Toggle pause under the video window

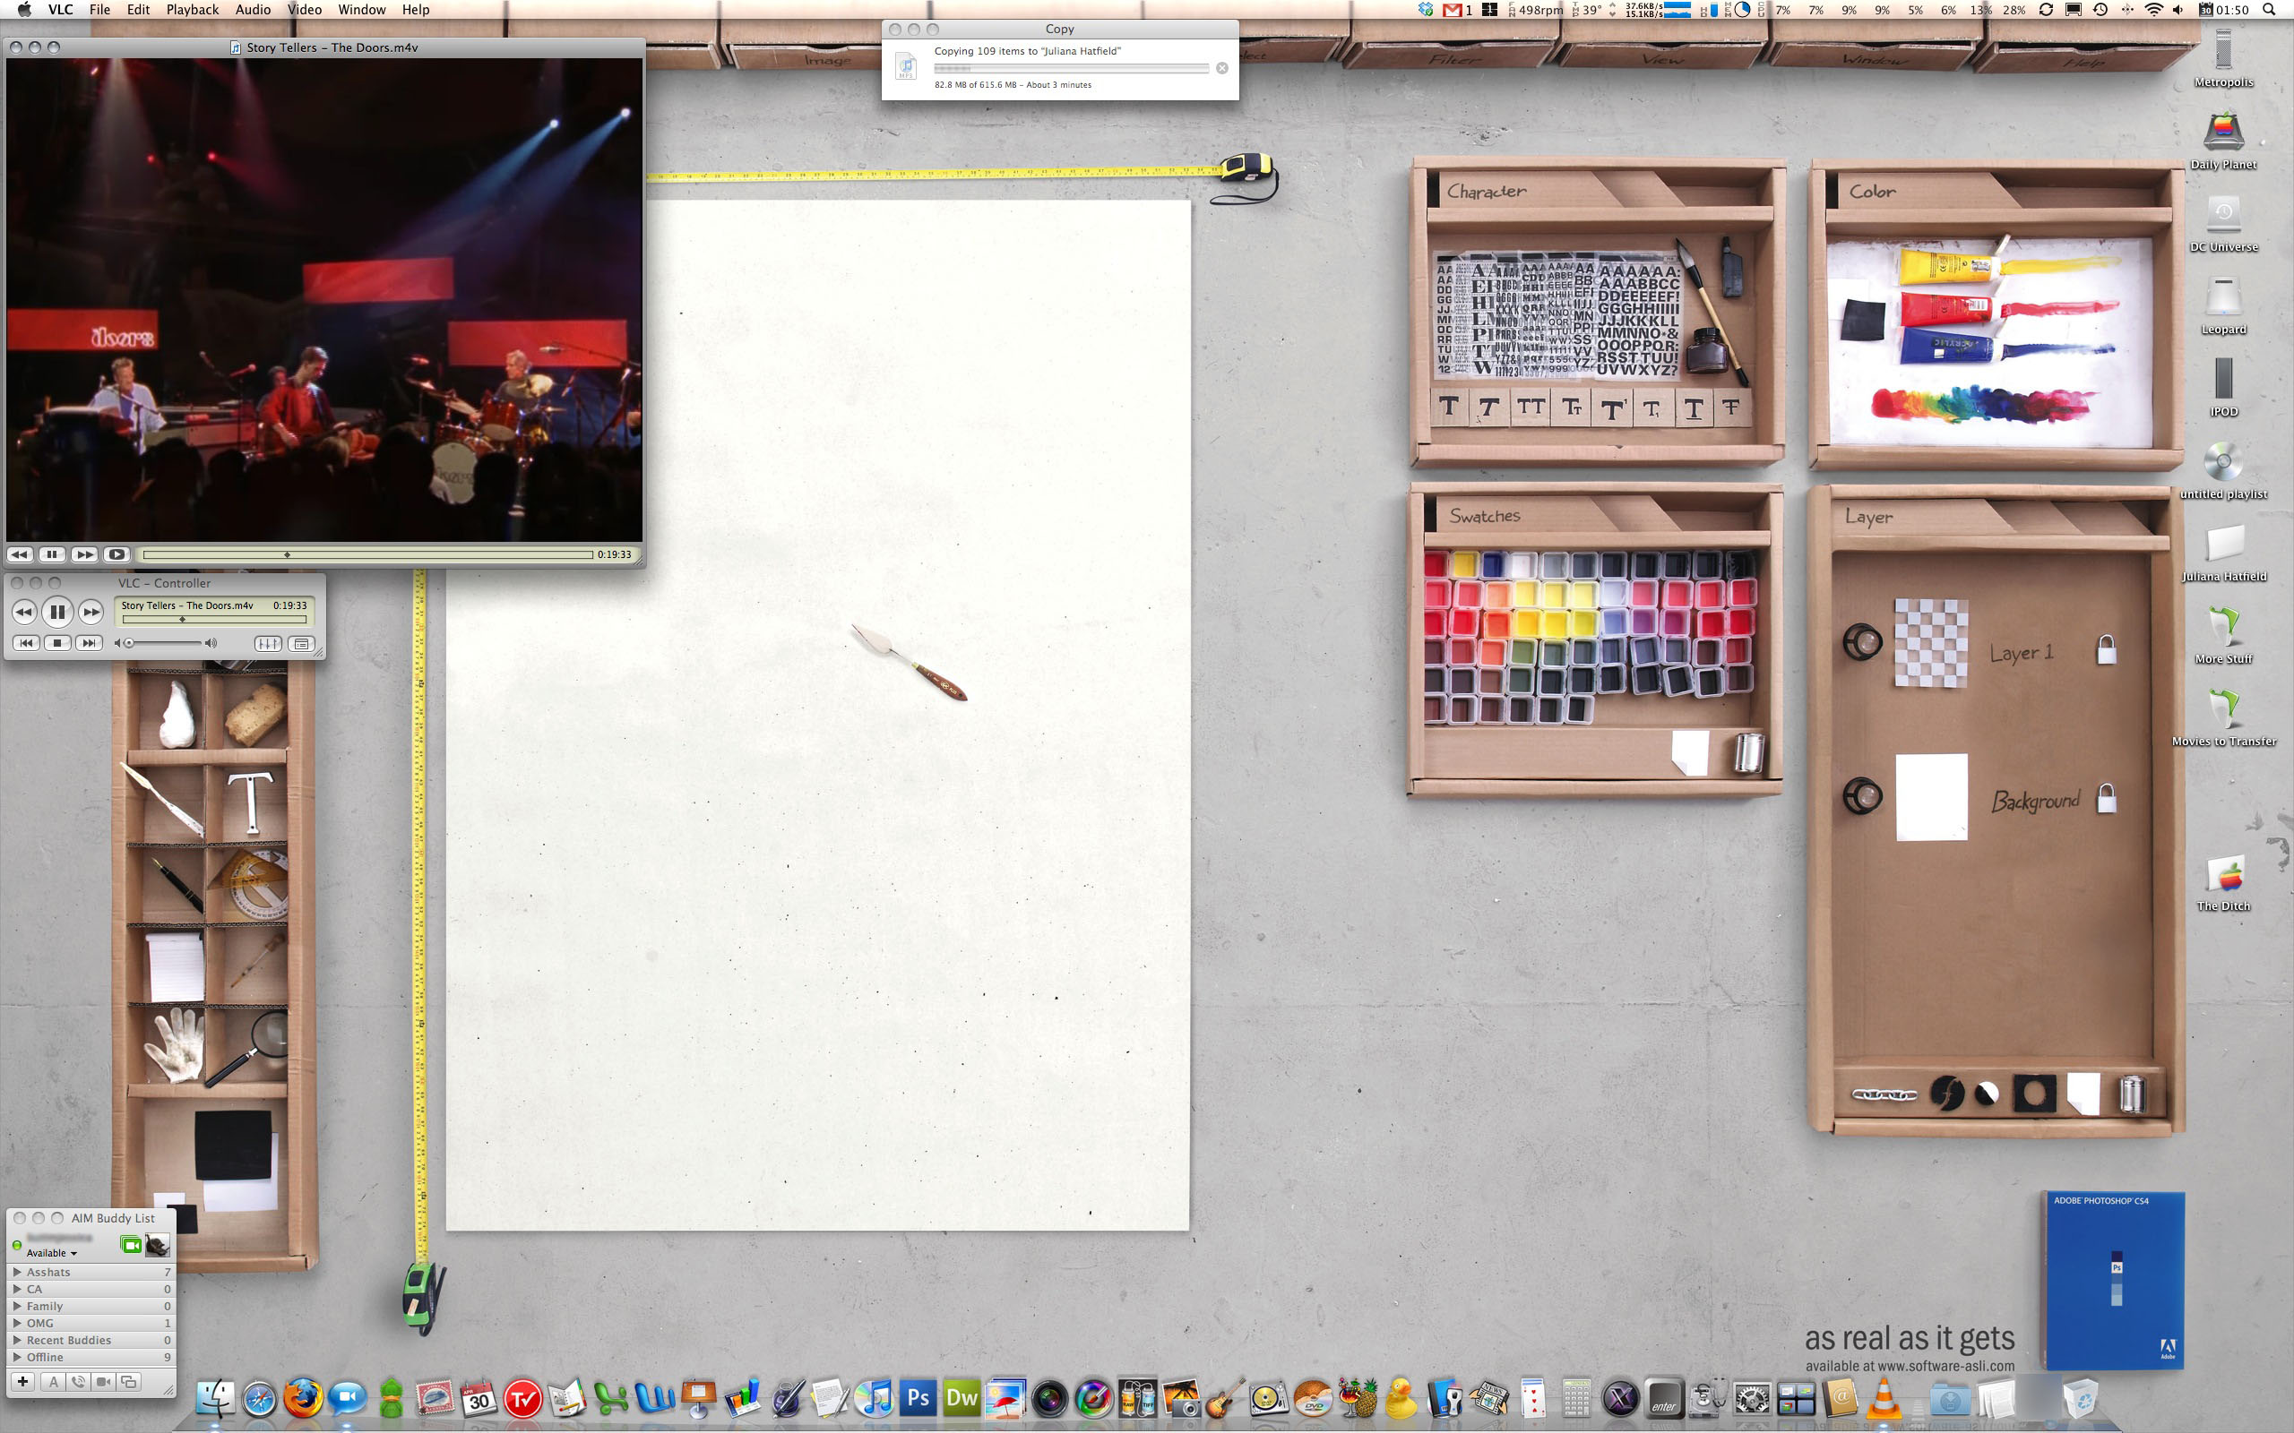coord(52,554)
